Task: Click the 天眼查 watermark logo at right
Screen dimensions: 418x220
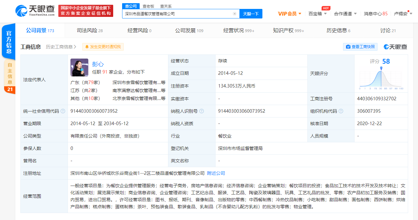Action: [395, 47]
